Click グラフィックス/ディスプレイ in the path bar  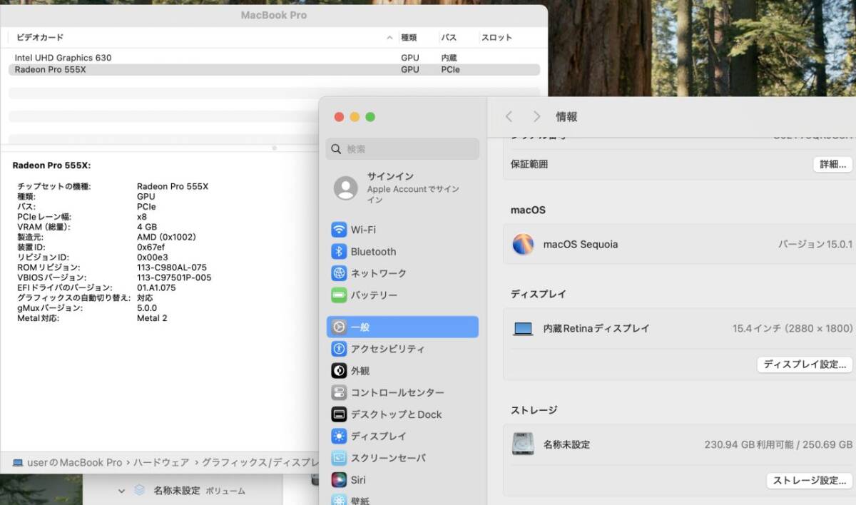260,463
